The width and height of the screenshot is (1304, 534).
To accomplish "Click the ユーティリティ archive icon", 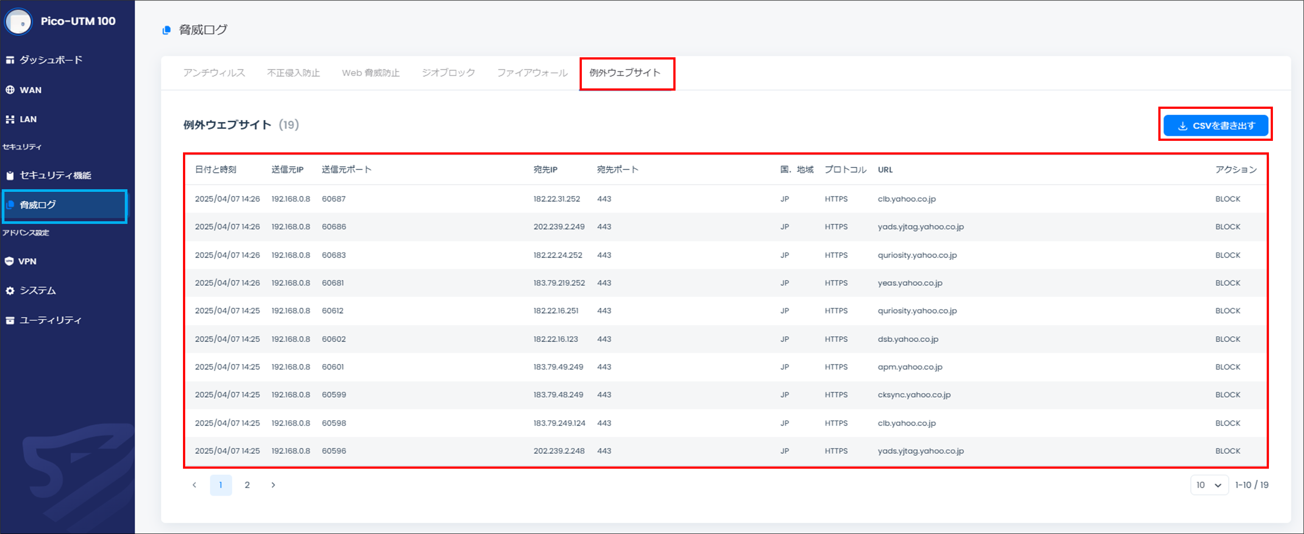I will click(10, 320).
